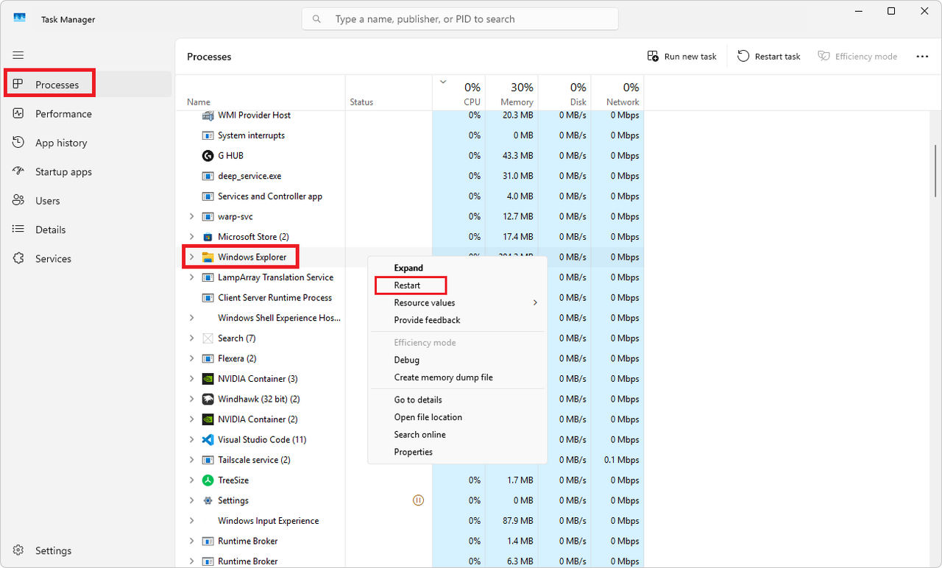
Task: Go to Startup apps page
Action: tap(87, 171)
